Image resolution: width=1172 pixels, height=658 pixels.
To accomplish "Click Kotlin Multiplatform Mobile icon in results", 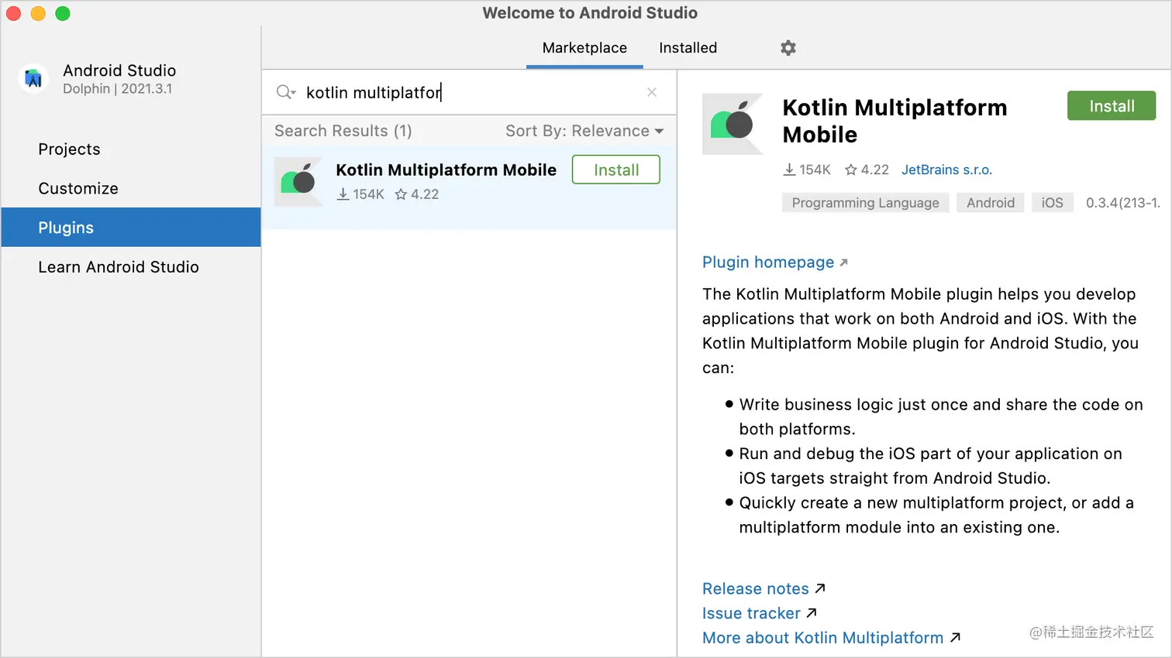I will (298, 182).
